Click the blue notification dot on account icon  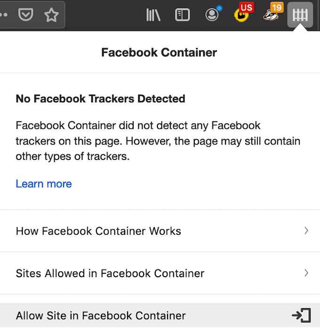[x=219, y=8]
